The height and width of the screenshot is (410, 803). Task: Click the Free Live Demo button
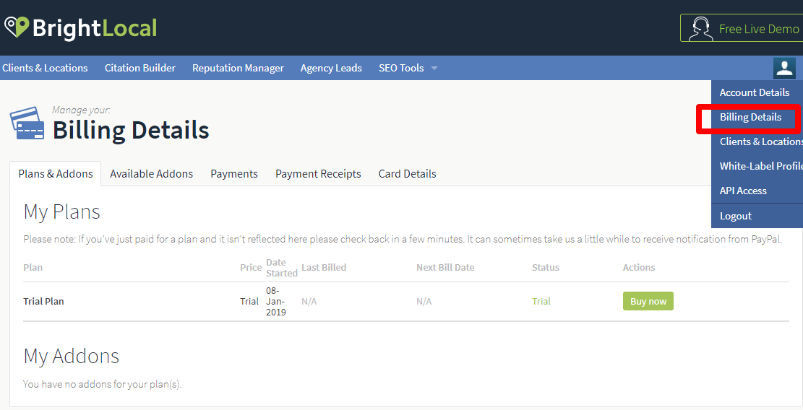(742, 28)
